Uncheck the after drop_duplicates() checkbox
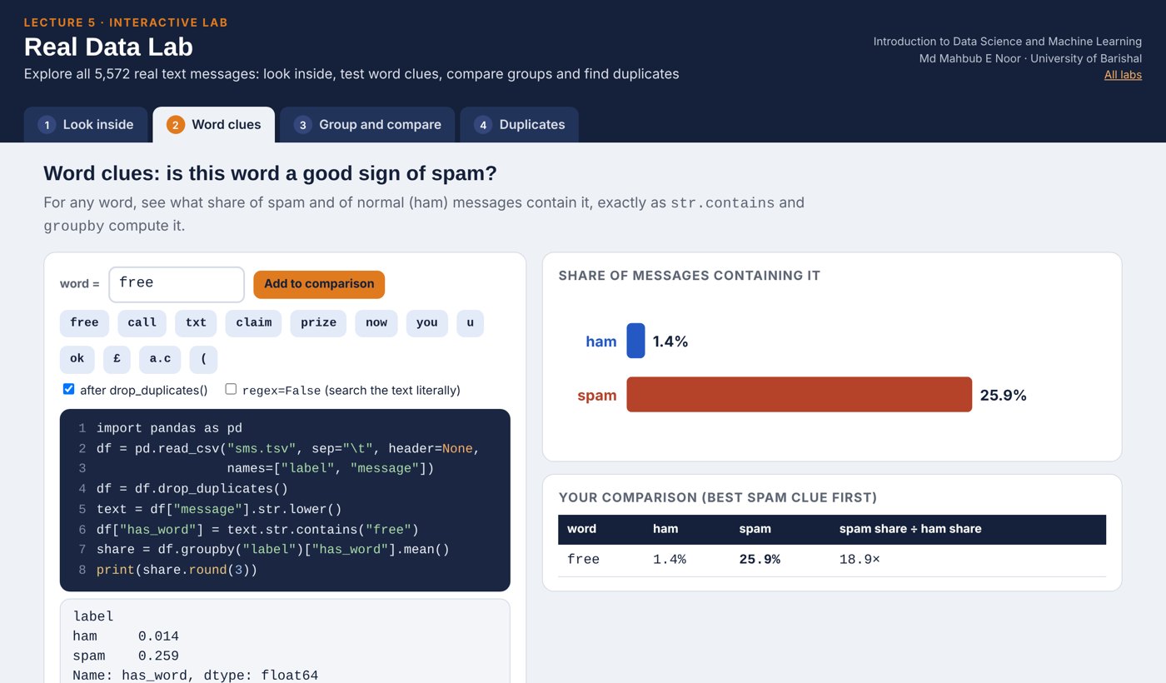This screenshot has height=683, width=1166. pos(69,389)
